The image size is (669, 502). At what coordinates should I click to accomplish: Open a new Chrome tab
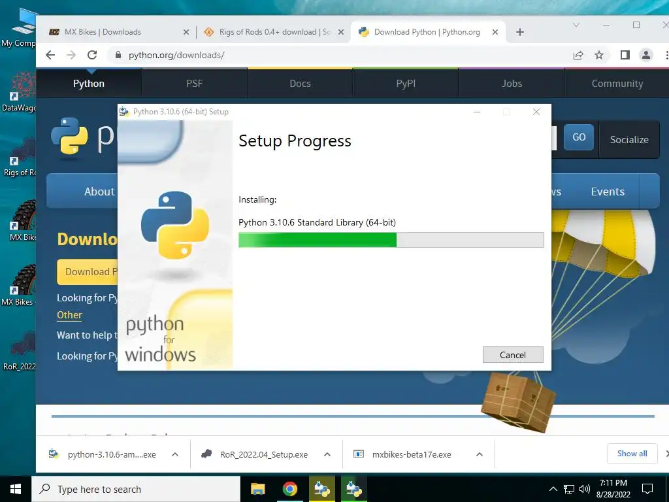pos(519,32)
